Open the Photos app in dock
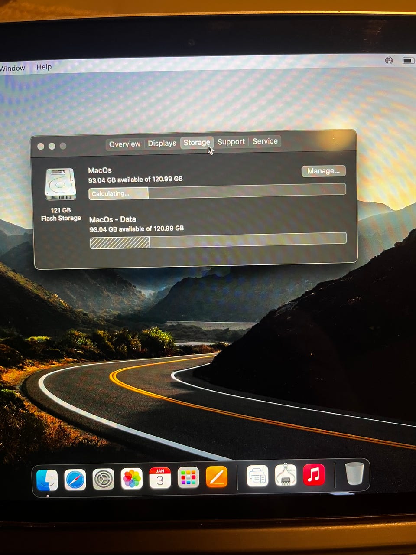Image resolution: width=416 pixels, height=555 pixels. pyautogui.click(x=132, y=479)
